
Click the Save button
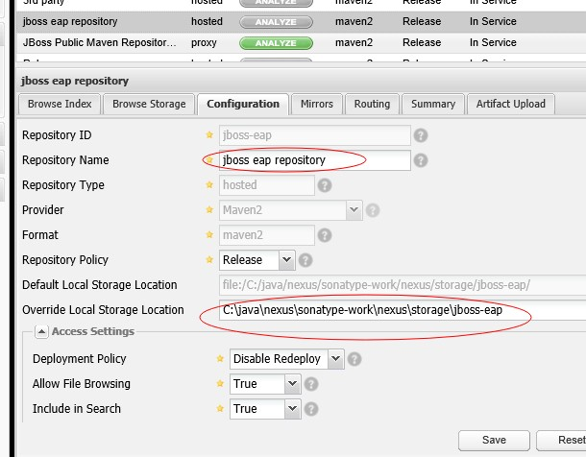pyautogui.click(x=495, y=440)
